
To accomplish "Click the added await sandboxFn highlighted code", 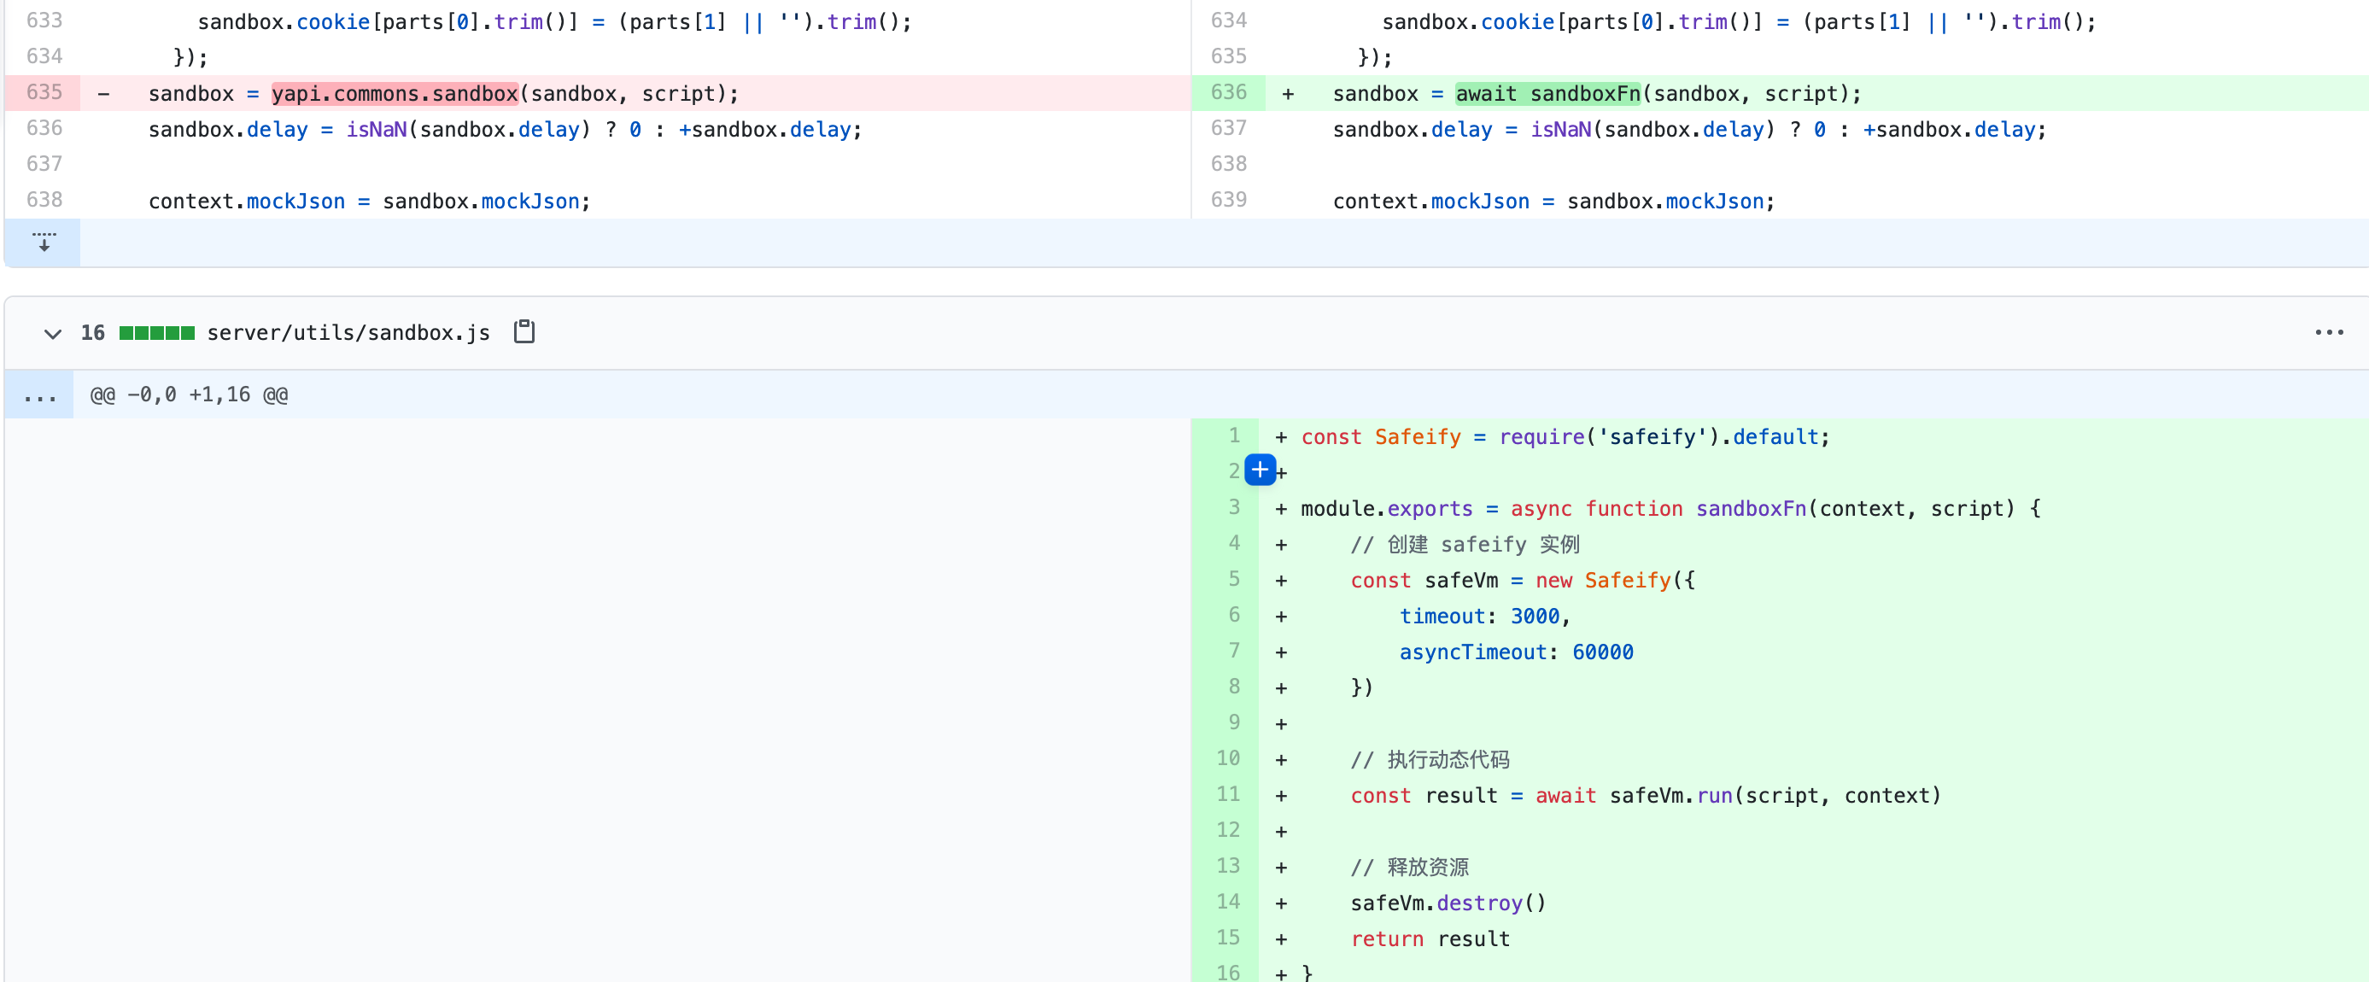I will point(1547,94).
